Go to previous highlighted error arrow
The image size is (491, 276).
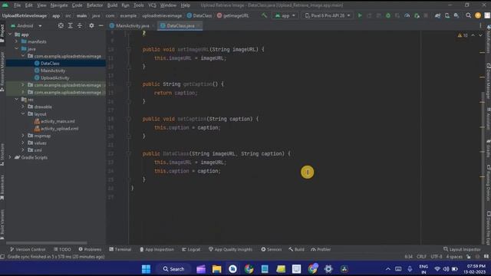[x=473, y=35]
